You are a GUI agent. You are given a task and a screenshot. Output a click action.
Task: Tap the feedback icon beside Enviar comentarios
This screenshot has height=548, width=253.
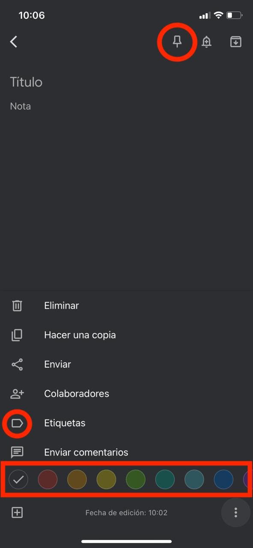tap(17, 452)
